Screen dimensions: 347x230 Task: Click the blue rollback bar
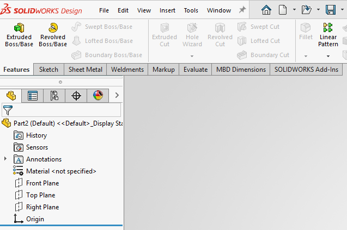[x=62, y=225]
